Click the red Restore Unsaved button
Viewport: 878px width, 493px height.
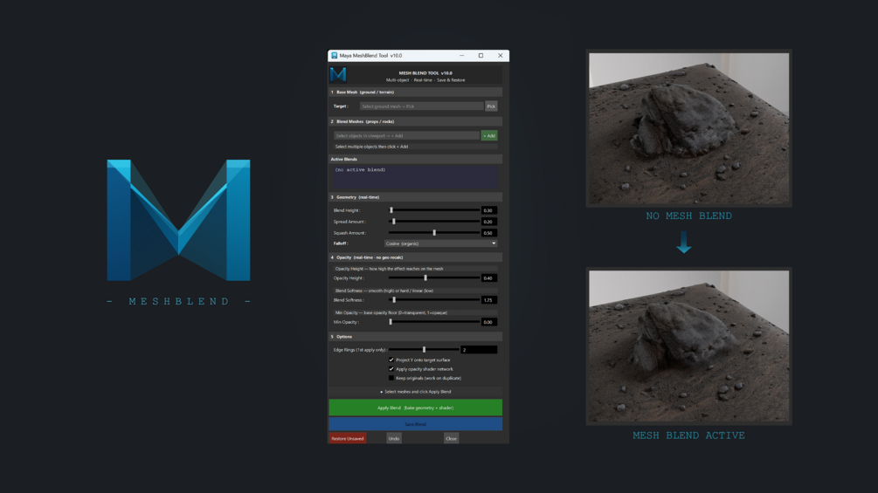tap(348, 438)
